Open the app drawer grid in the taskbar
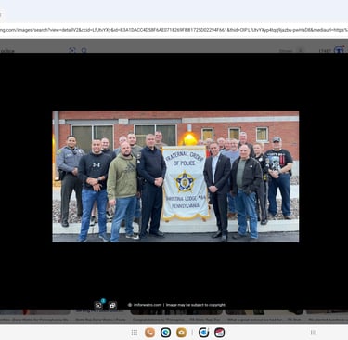The width and height of the screenshot is (348, 340). (135, 333)
